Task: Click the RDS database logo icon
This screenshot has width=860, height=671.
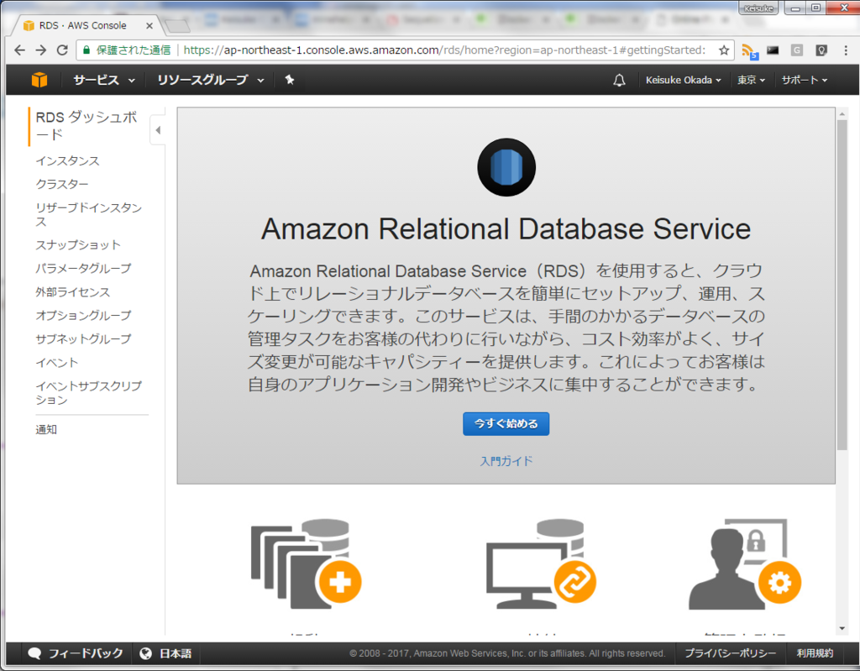Action: (506, 167)
